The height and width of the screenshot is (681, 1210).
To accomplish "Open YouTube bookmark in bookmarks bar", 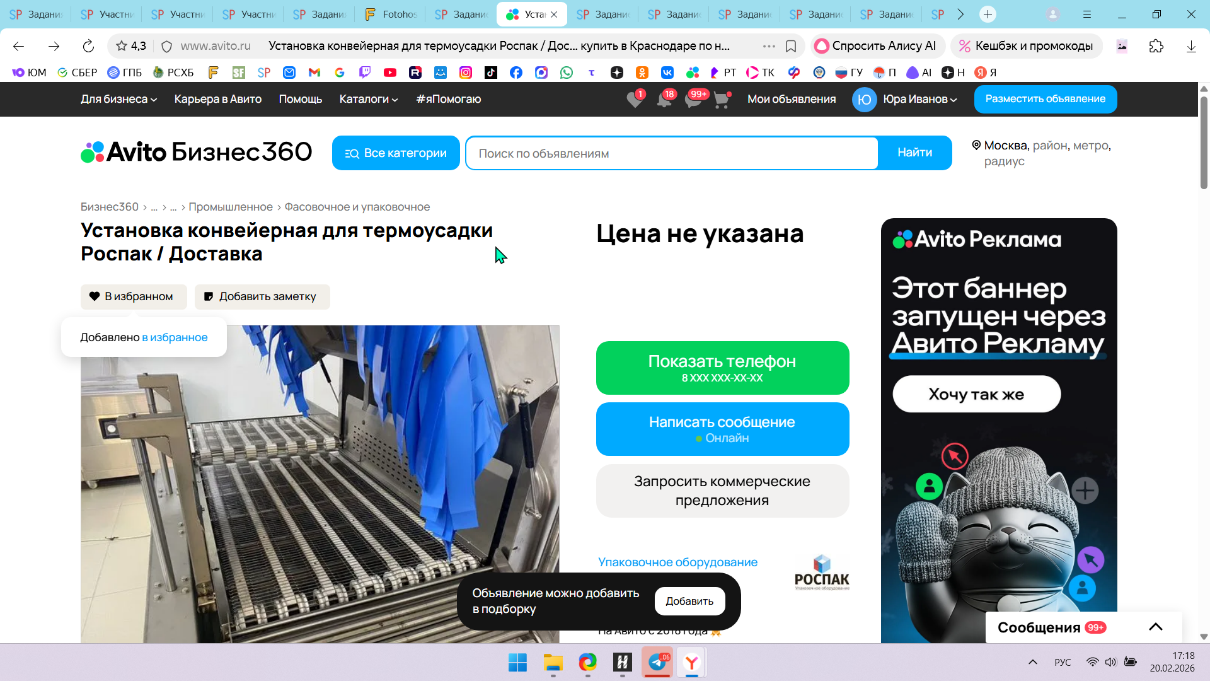I will tap(390, 73).
